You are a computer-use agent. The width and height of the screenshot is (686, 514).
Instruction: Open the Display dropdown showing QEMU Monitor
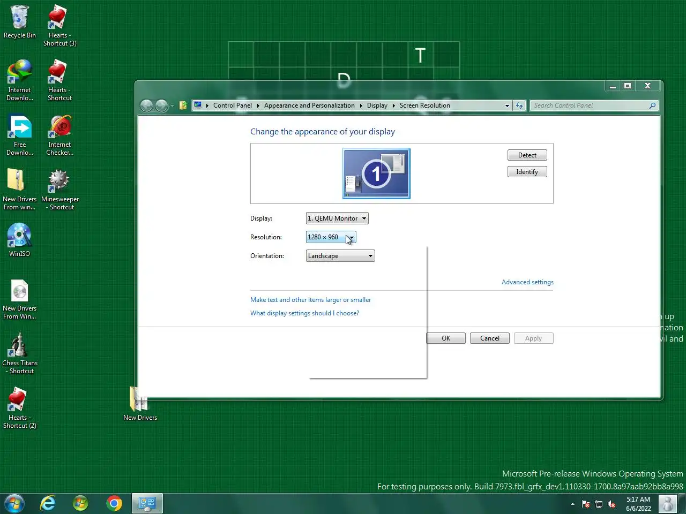click(337, 218)
